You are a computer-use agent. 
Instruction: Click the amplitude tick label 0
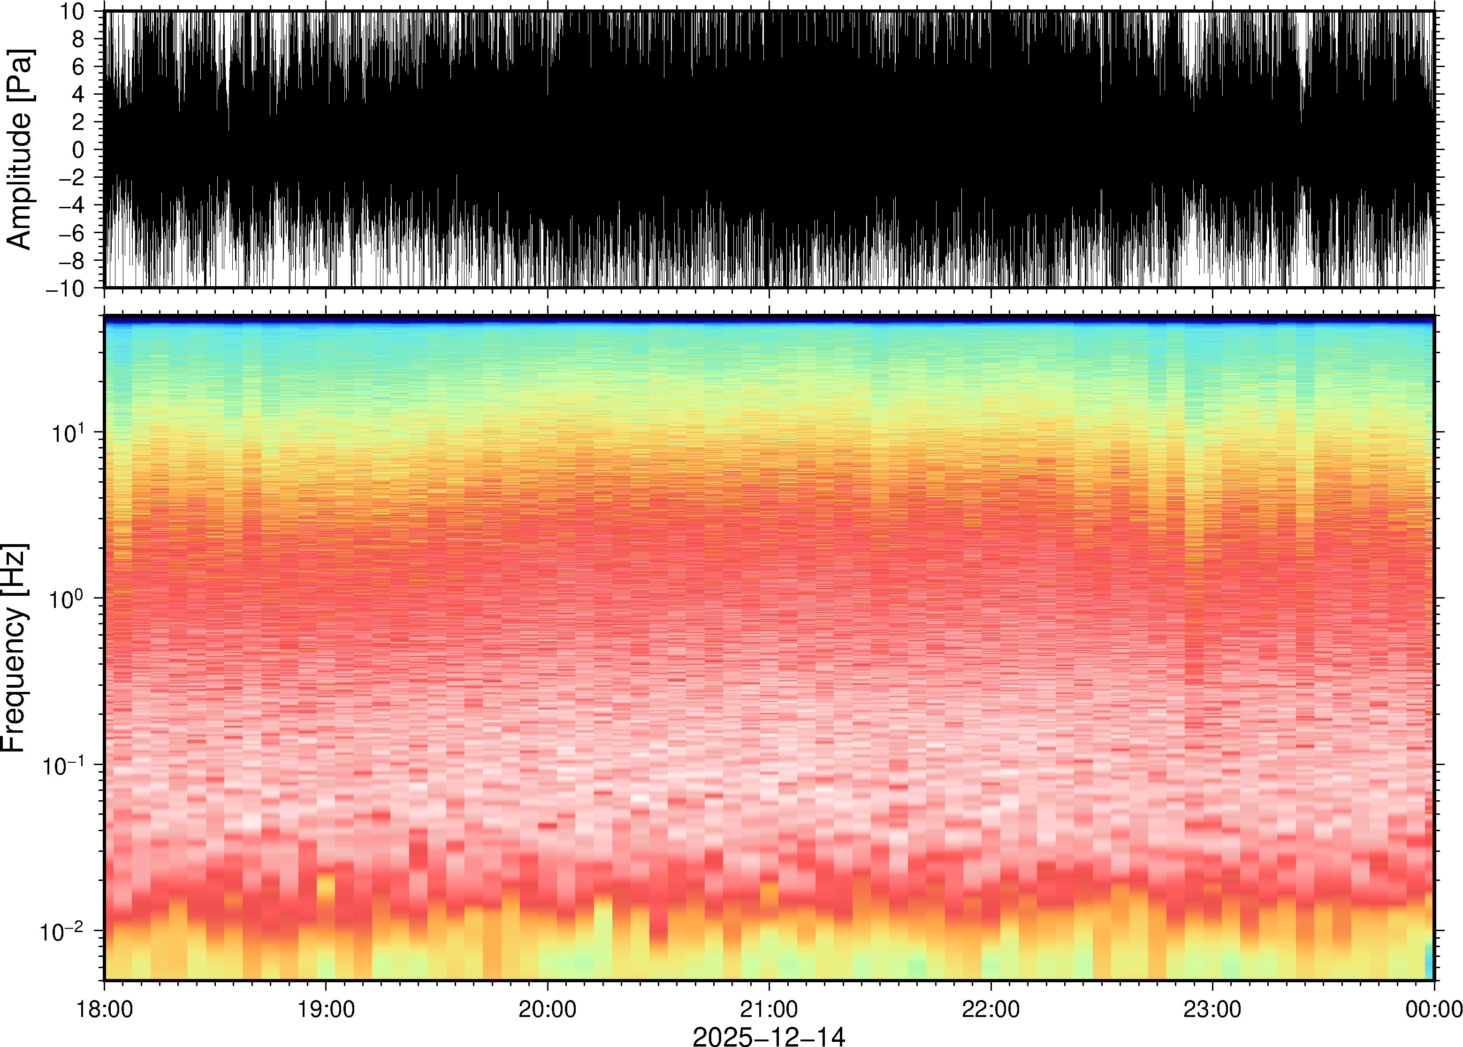78,150
